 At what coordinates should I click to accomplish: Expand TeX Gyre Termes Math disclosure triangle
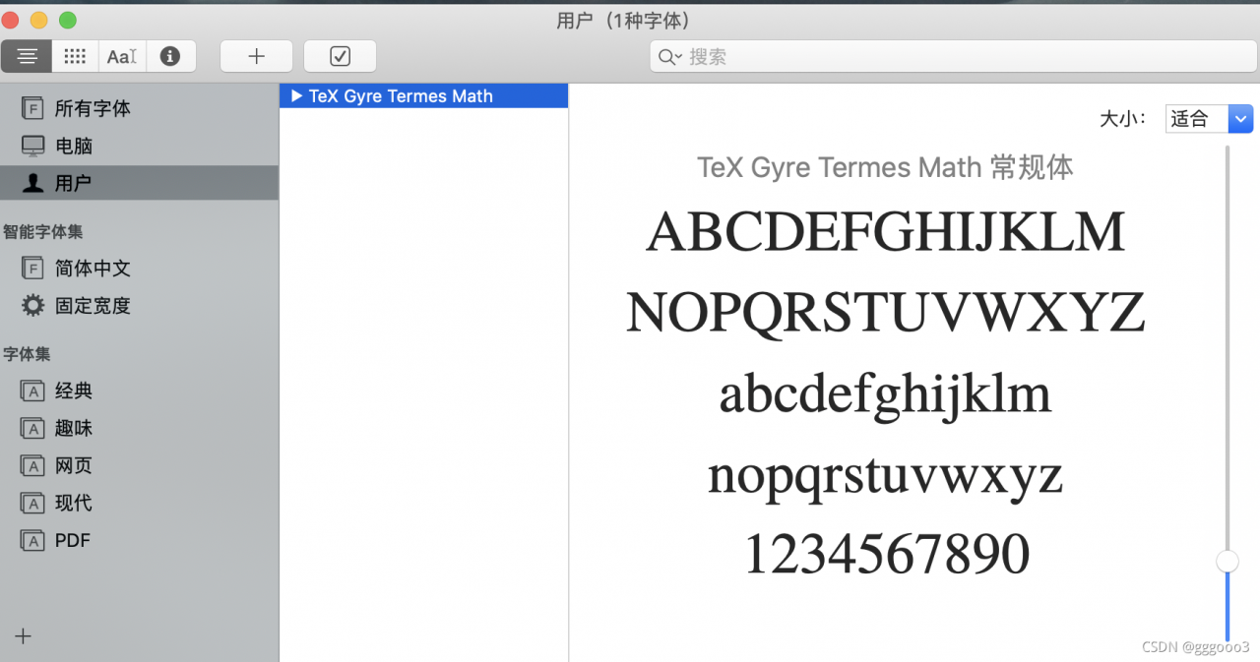[x=296, y=96]
